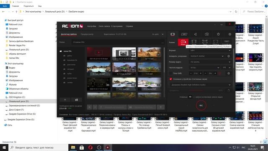This screenshot has height=151, width=268.
Task: Open the video format MP4 dropdown
Action: [210, 50]
